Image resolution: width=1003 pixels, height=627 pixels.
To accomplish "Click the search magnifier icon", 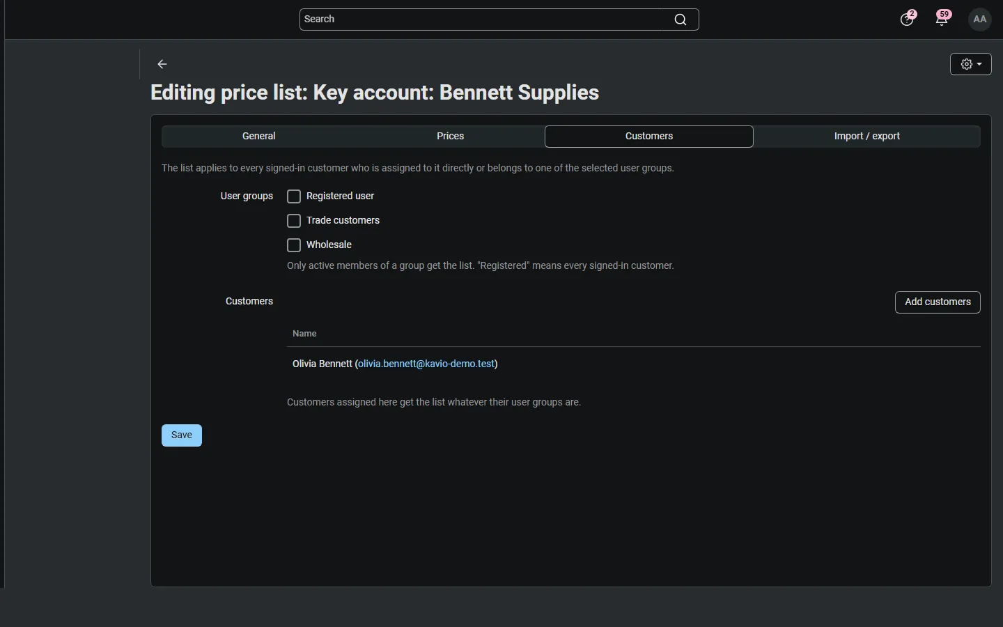I will 681,20.
